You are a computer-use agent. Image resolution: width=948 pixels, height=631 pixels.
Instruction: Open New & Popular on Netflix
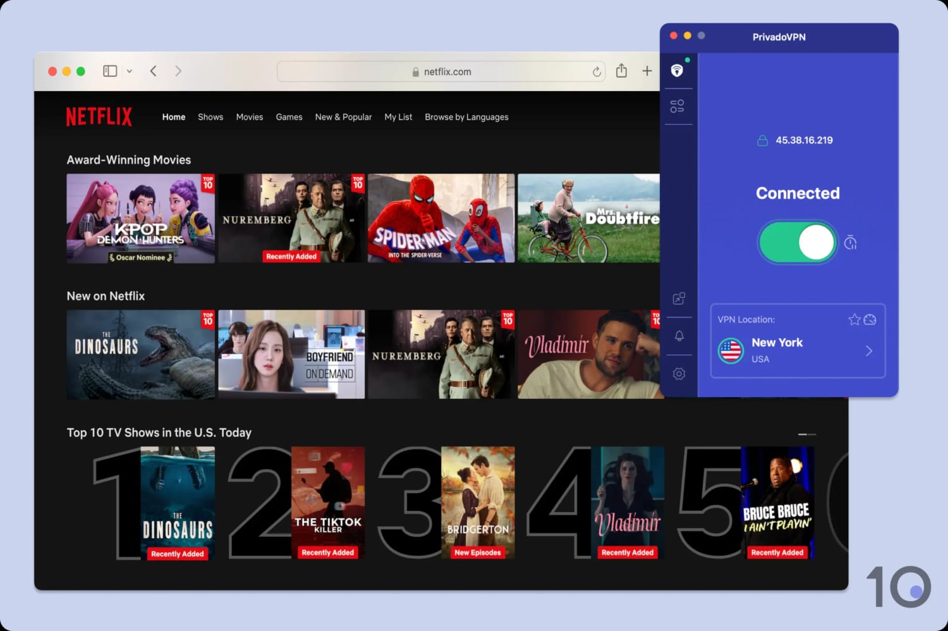pos(343,117)
